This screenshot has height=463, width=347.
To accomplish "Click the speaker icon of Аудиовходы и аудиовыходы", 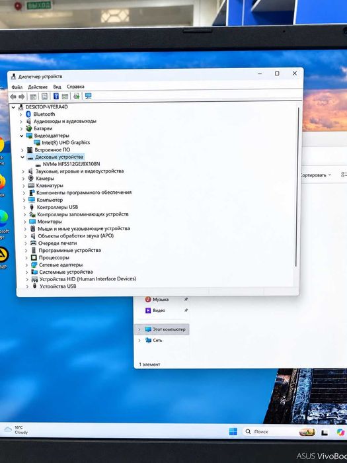I will (29, 121).
